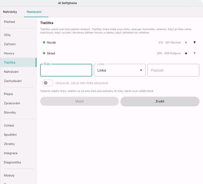Cancel editing with the Zrušit button
Image resolution: width=203 pixels, height=184 pixels.
[x=160, y=101]
